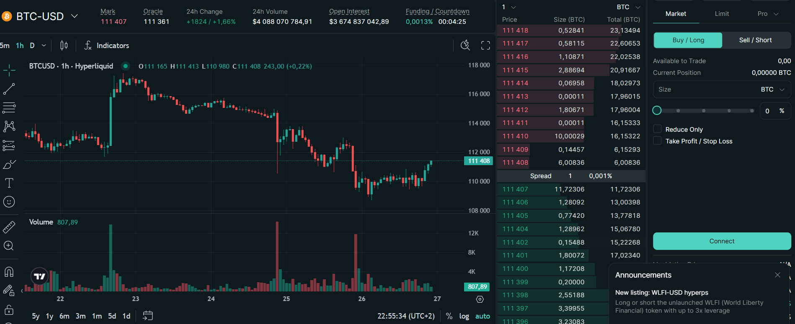Set chart range to 1d

[x=126, y=316]
